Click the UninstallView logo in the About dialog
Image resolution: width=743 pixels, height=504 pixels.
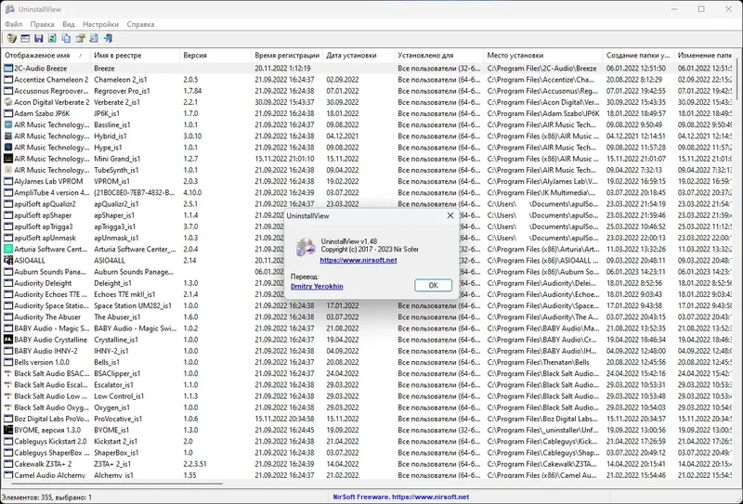pos(306,247)
